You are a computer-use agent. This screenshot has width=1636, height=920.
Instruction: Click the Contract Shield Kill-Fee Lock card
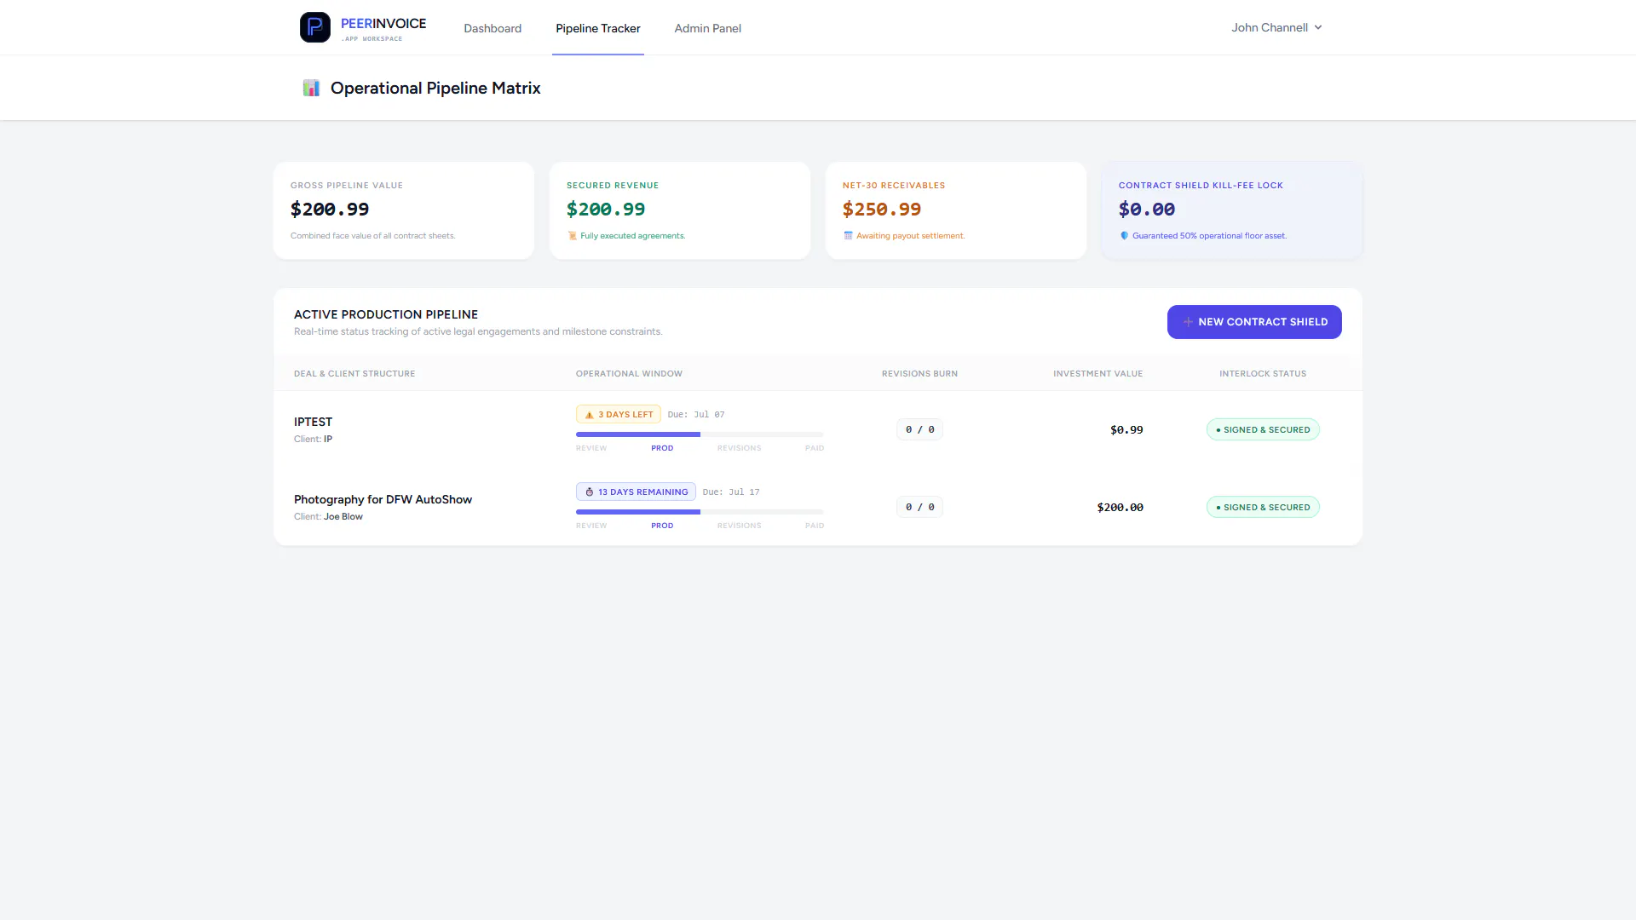click(x=1232, y=210)
